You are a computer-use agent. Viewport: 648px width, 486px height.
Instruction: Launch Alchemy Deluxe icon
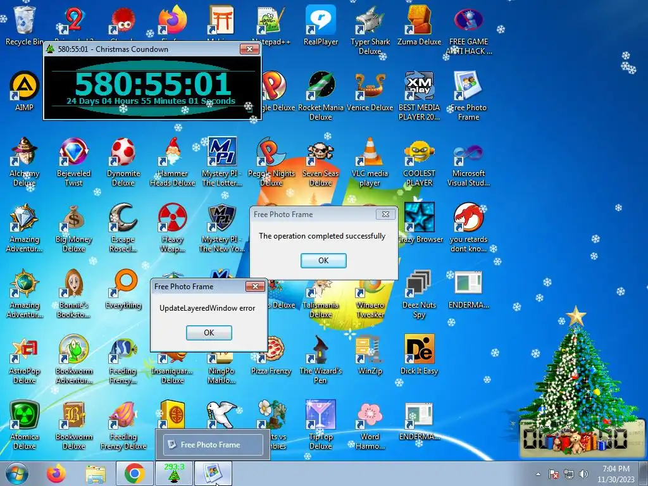coord(25,161)
